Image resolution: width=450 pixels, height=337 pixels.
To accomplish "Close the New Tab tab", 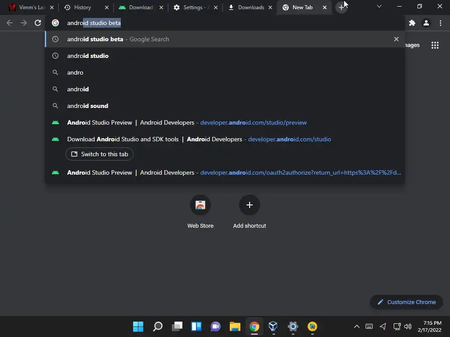I will click(x=325, y=7).
